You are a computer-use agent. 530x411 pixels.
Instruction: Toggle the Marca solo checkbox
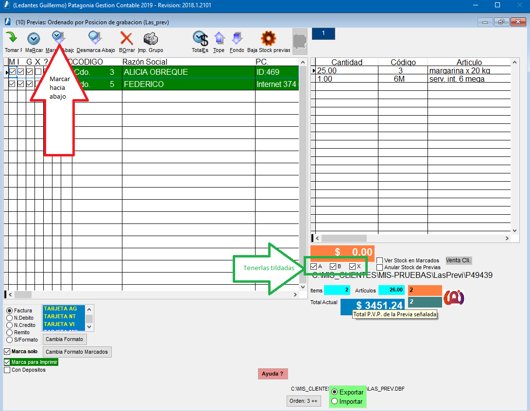[x=7, y=352]
